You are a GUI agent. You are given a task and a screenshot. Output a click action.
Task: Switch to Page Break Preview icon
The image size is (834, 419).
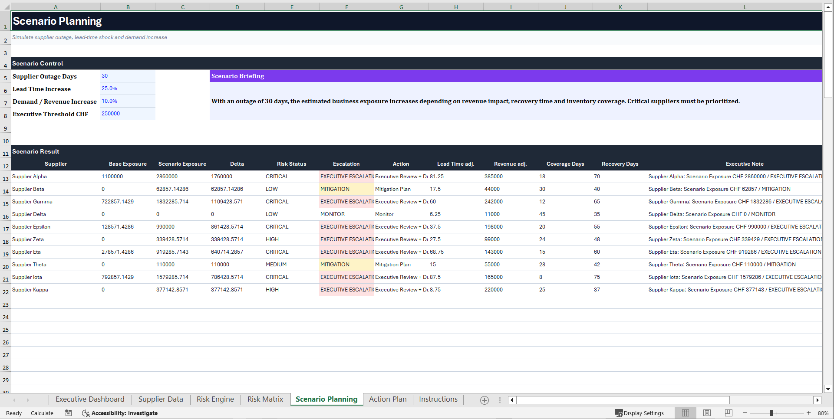click(x=729, y=413)
